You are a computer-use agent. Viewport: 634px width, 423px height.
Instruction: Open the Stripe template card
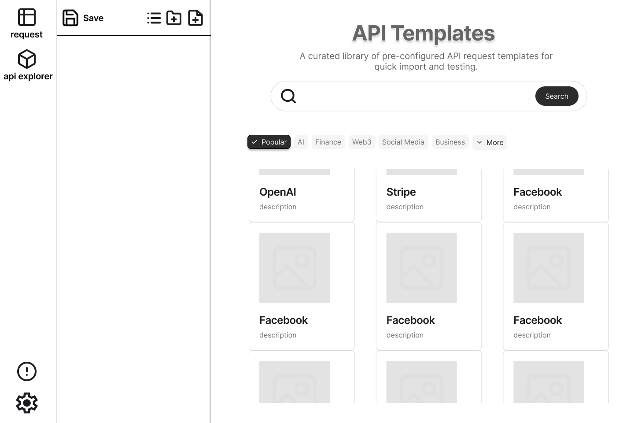point(428,196)
